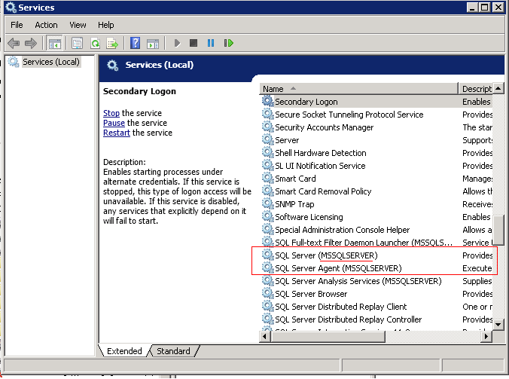509x379 pixels.
Task: Open the File menu
Action: (17, 25)
